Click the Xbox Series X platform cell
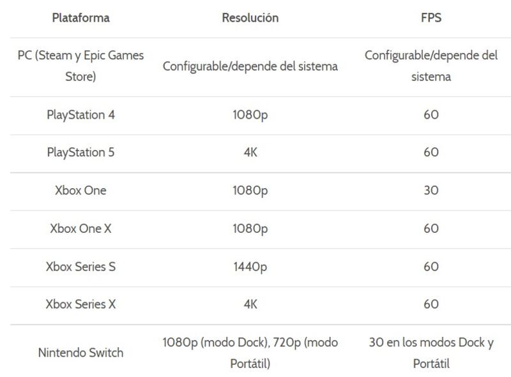This screenshot has width=511, height=377. click(80, 305)
